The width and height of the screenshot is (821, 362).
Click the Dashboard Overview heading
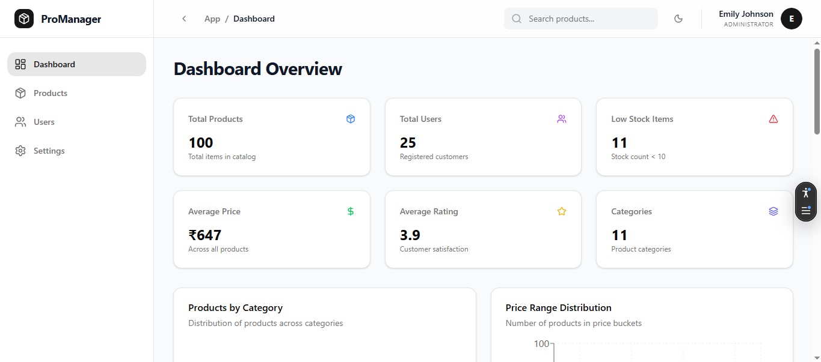click(x=257, y=68)
